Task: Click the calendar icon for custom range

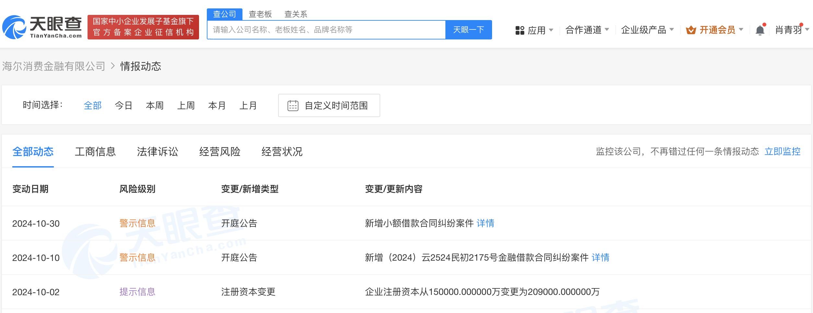Action: pyautogui.click(x=293, y=106)
